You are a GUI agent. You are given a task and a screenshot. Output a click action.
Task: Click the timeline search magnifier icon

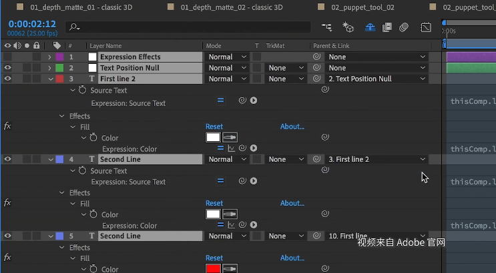coord(74,27)
